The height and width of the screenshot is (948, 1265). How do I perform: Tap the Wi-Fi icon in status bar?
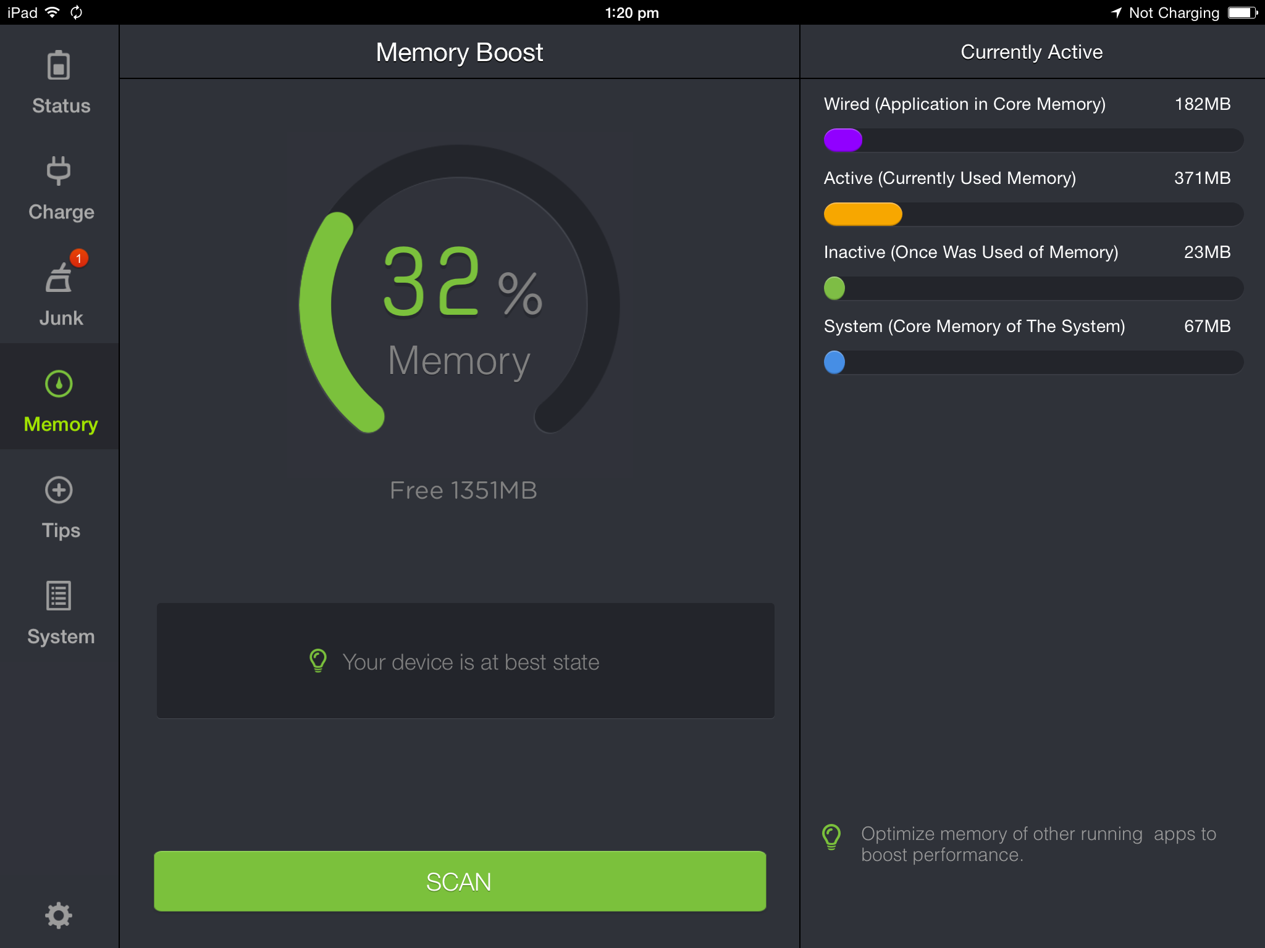53,12
